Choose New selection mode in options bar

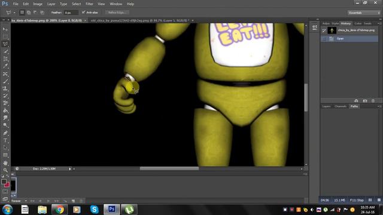pos(22,13)
